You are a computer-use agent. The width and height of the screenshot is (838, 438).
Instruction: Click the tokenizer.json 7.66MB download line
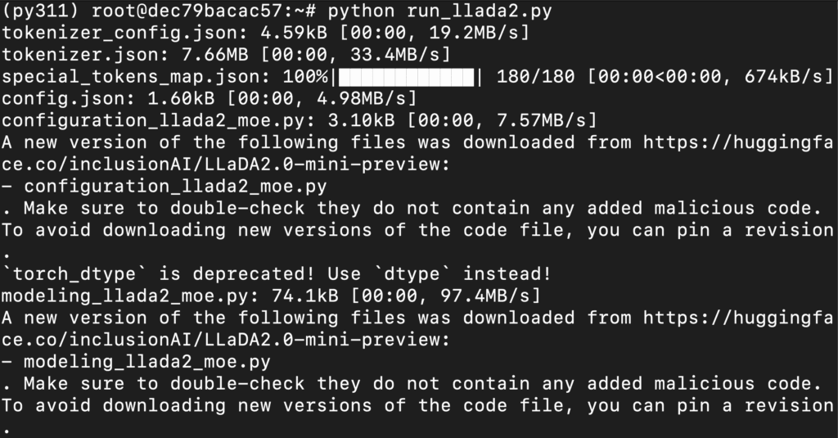coord(226,55)
